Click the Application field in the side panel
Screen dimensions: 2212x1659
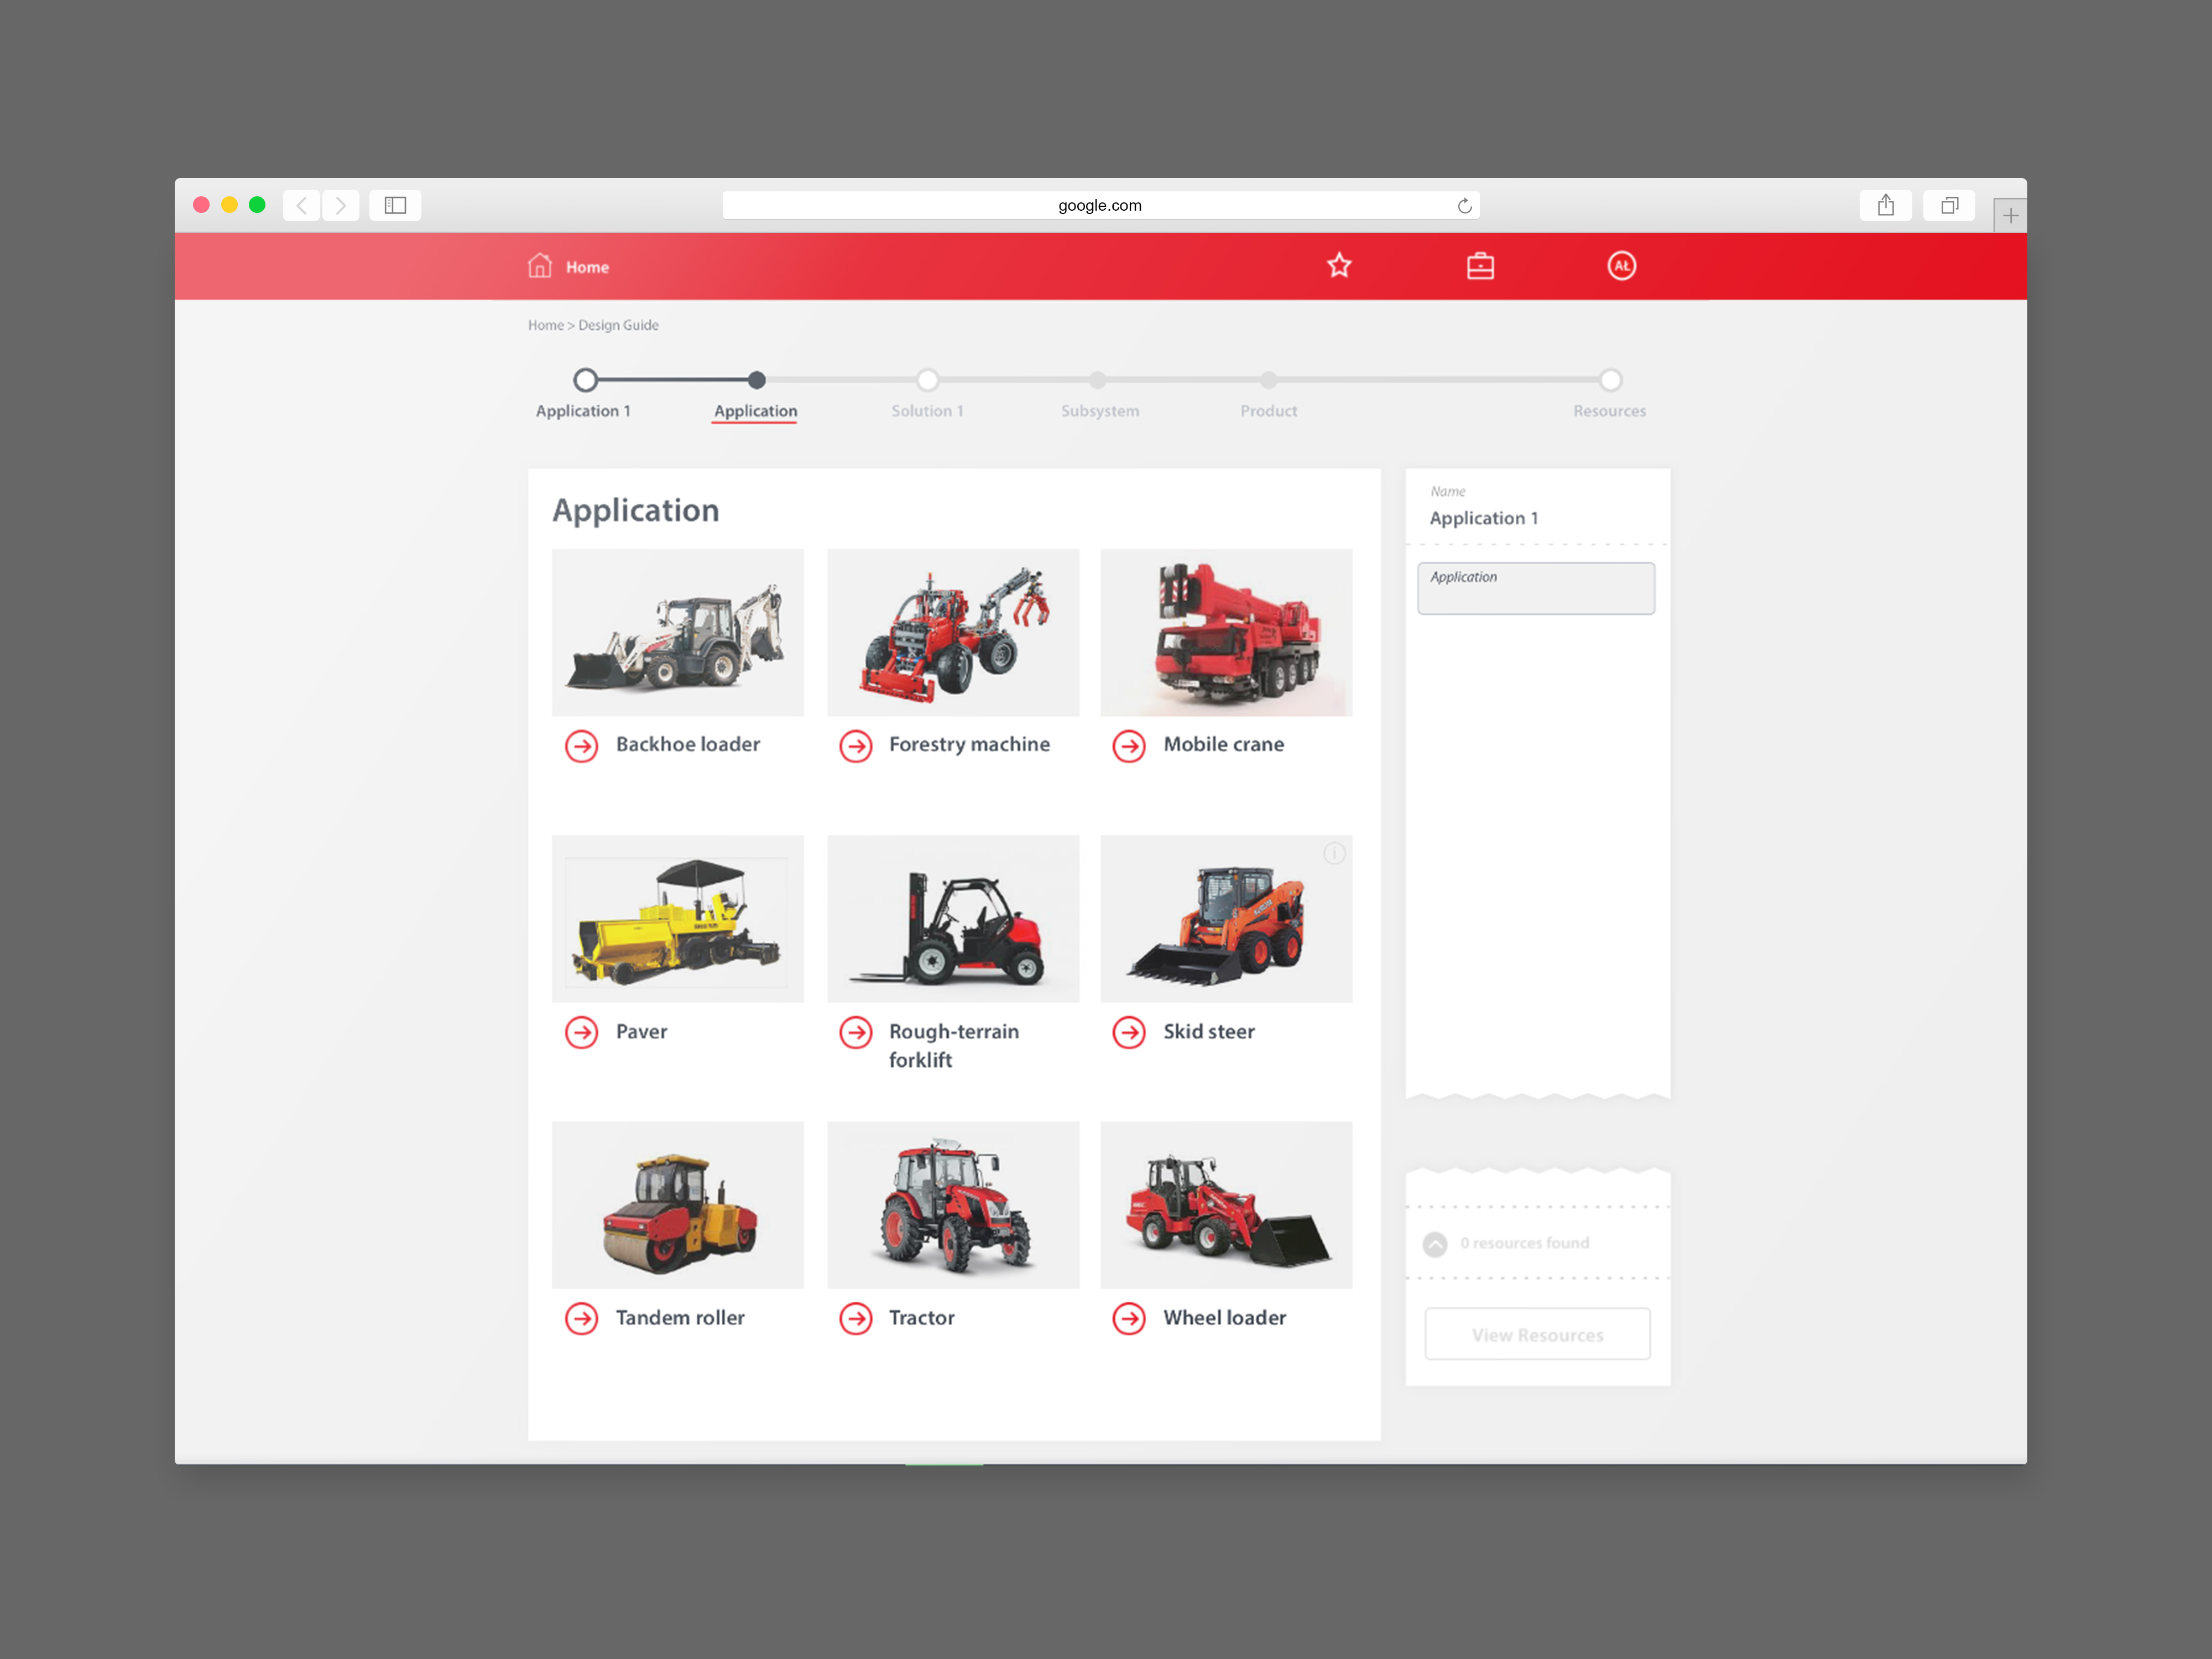tap(1536, 588)
